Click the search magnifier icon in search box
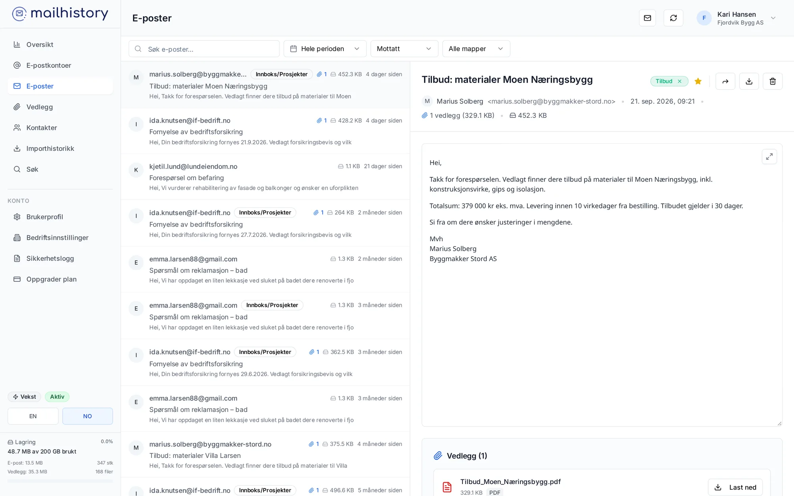The height and width of the screenshot is (496, 794). [138, 49]
